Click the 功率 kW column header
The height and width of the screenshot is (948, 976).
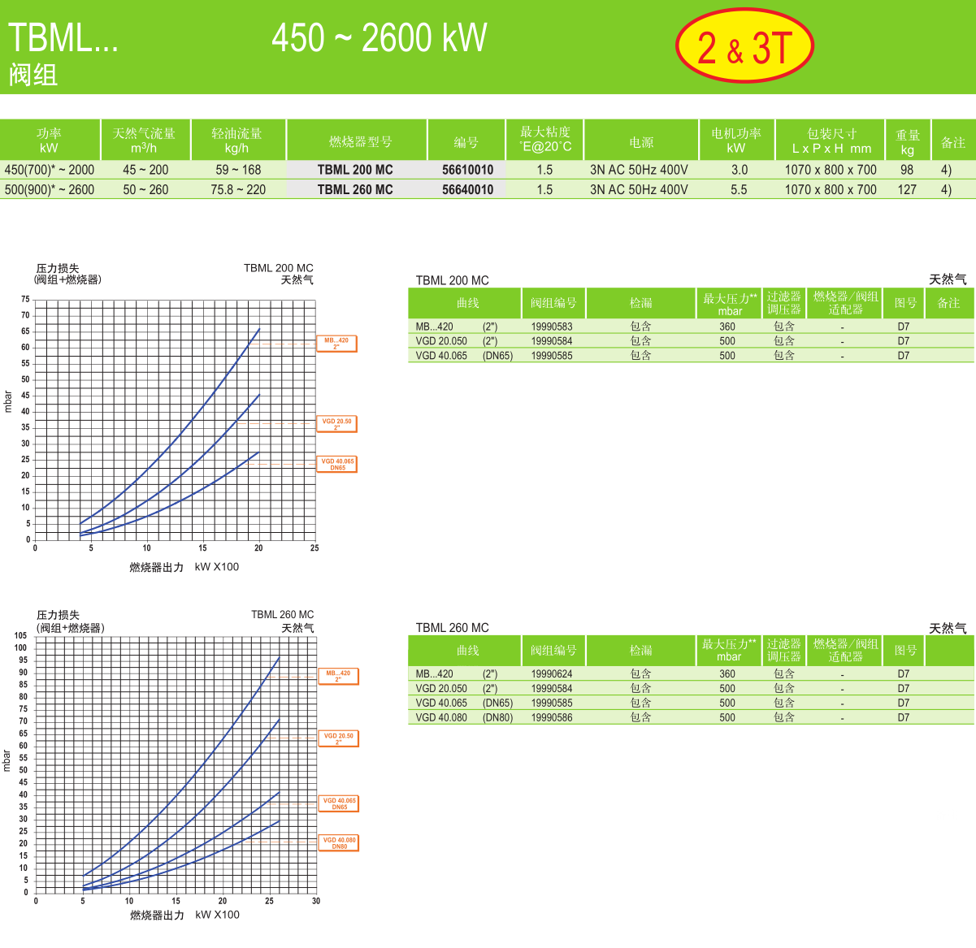pos(49,141)
